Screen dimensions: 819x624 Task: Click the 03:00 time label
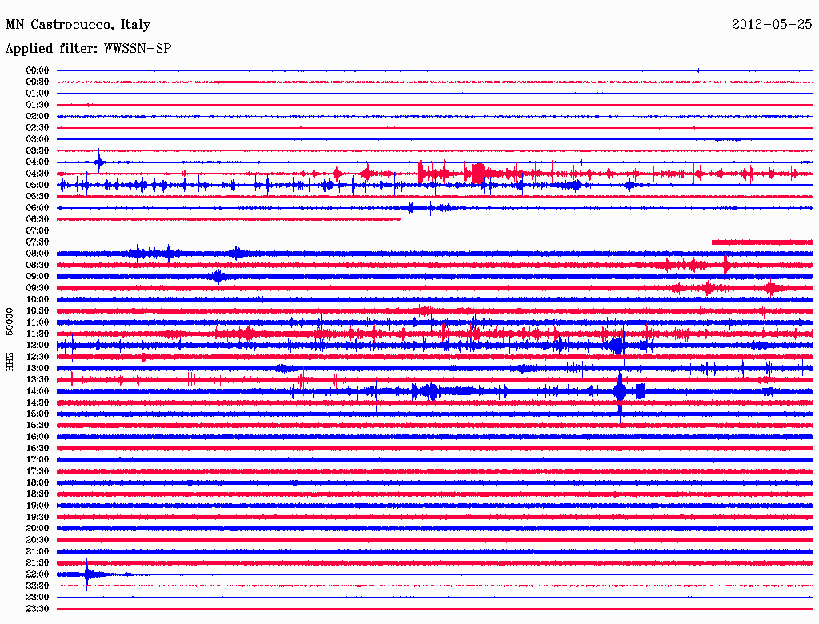(38, 139)
